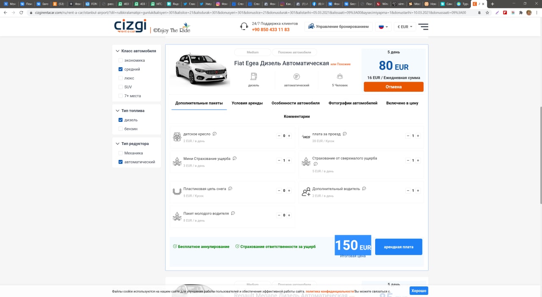Click the 5 Человек passengers icon

click(340, 77)
